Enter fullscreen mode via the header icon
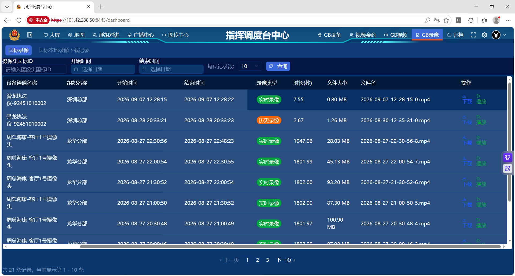Image resolution: width=515 pixels, height=276 pixels. (x=473, y=35)
